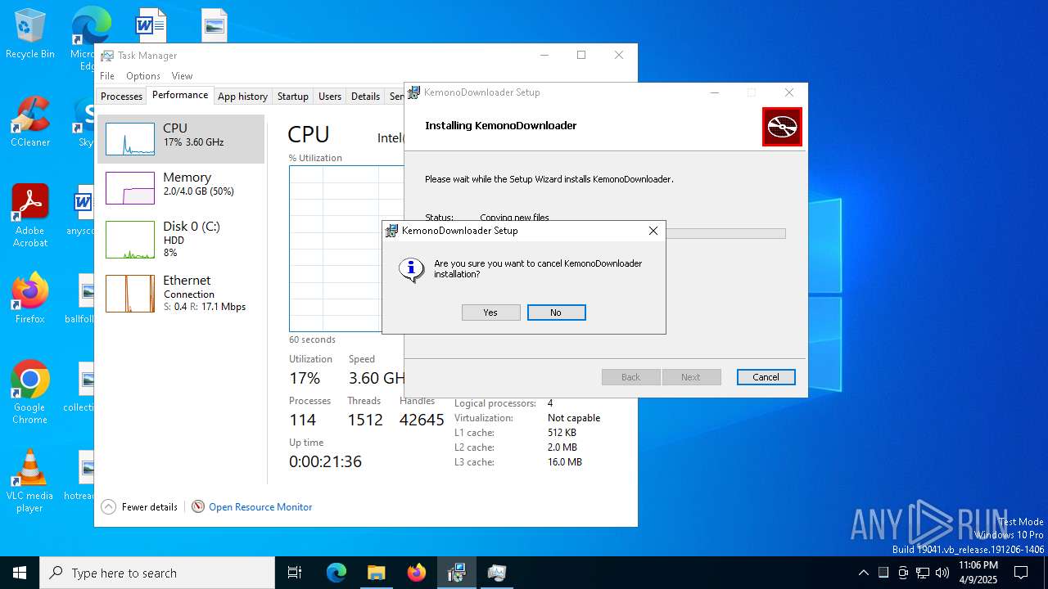Screen dimensions: 1048x589
Task: Select the image file icon on desktop top row
Action: [x=214, y=25]
